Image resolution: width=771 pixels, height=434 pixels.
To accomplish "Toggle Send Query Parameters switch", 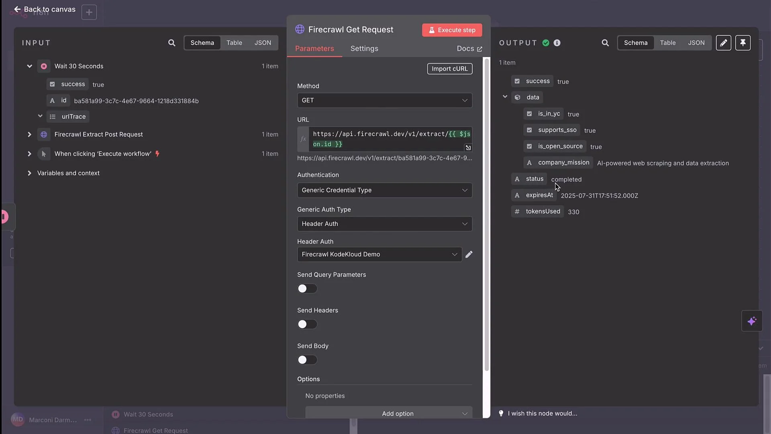I will (x=307, y=289).
